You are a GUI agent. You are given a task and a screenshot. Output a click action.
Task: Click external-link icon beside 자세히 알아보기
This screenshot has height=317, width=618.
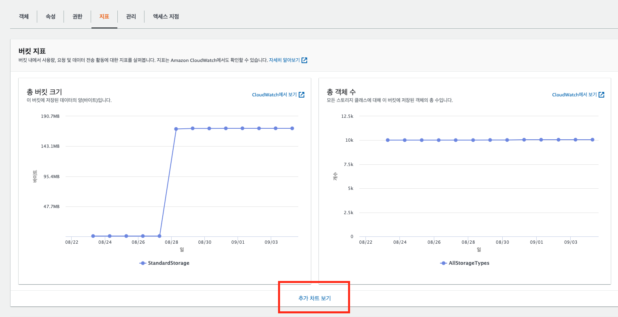(304, 60)
